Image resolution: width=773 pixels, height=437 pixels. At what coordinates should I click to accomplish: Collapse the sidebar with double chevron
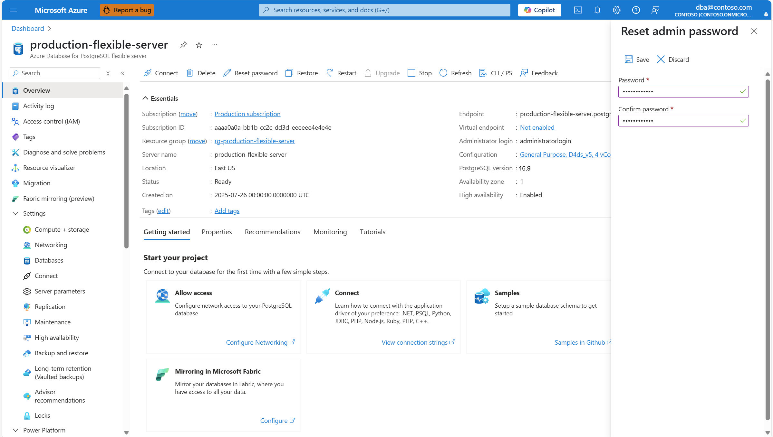tap(122, 73)
